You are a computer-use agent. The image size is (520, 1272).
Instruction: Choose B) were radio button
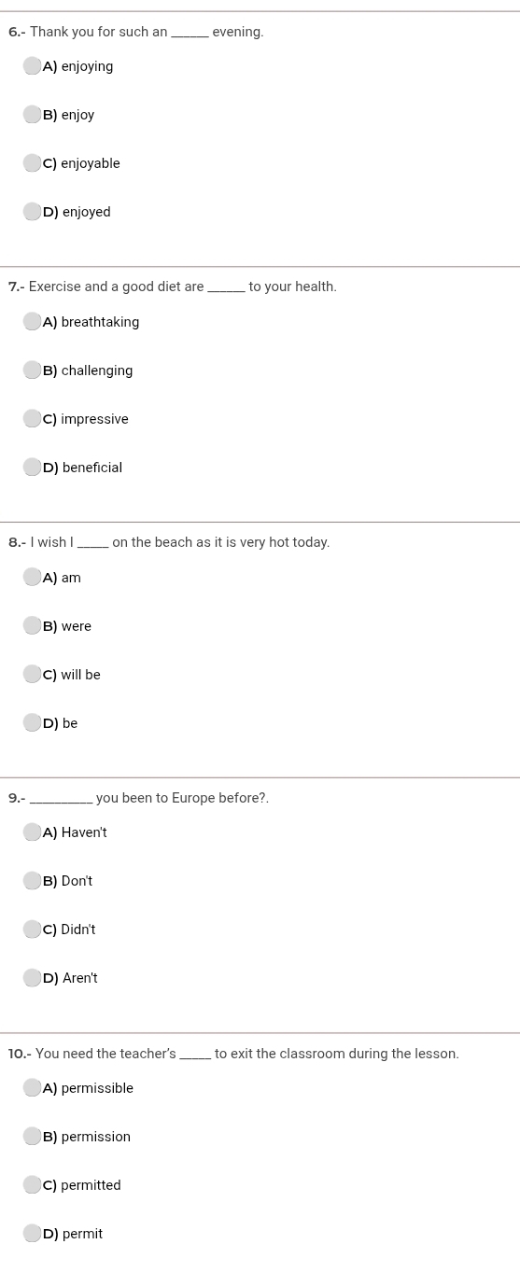pyautogui.click(x=33, y=626)
